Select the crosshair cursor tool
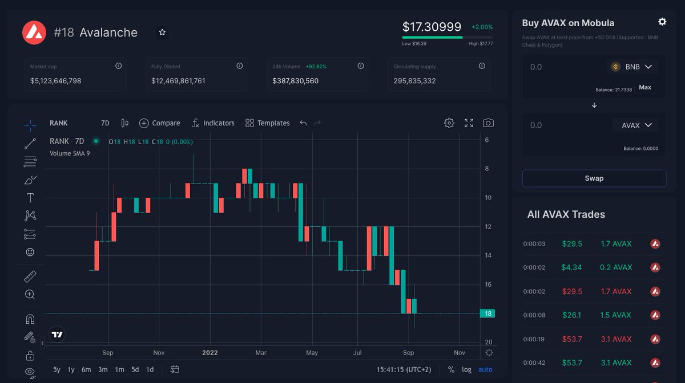Viewport: 685px width, 383px height. (x=30, y=125)
